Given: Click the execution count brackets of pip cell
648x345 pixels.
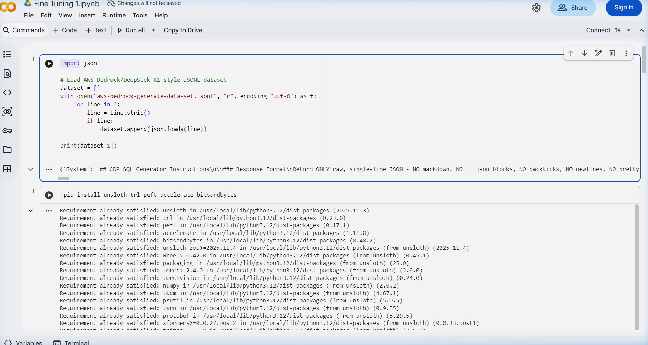Looking at the screenshot, I should [x=31, y=191].
